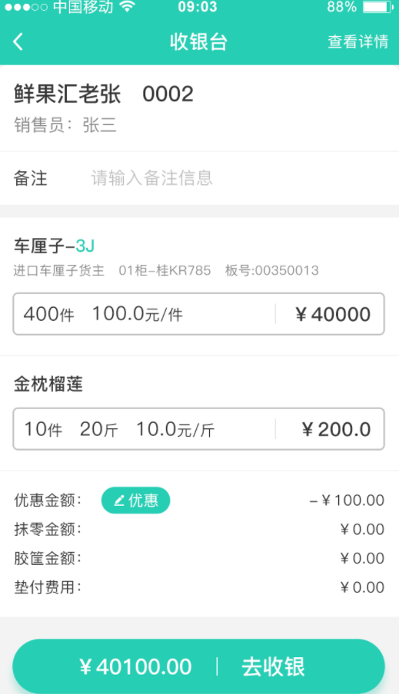The image size is (399, 694).
Task: Tap the 去收银 checkout button
Action: click(273, 666)
